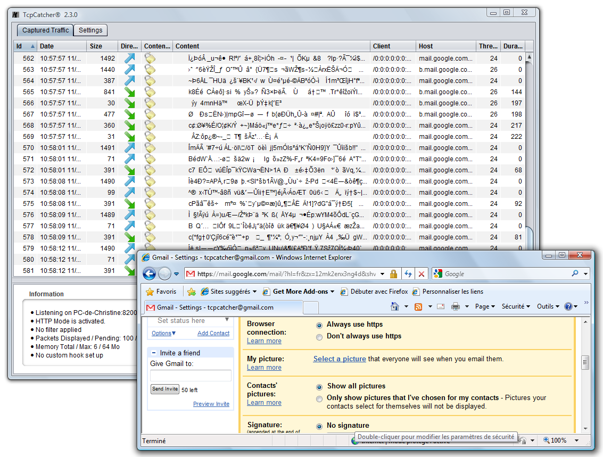Open Learn more under Browser connection
This screenshot has width=603, height=457.
[264, 341]
